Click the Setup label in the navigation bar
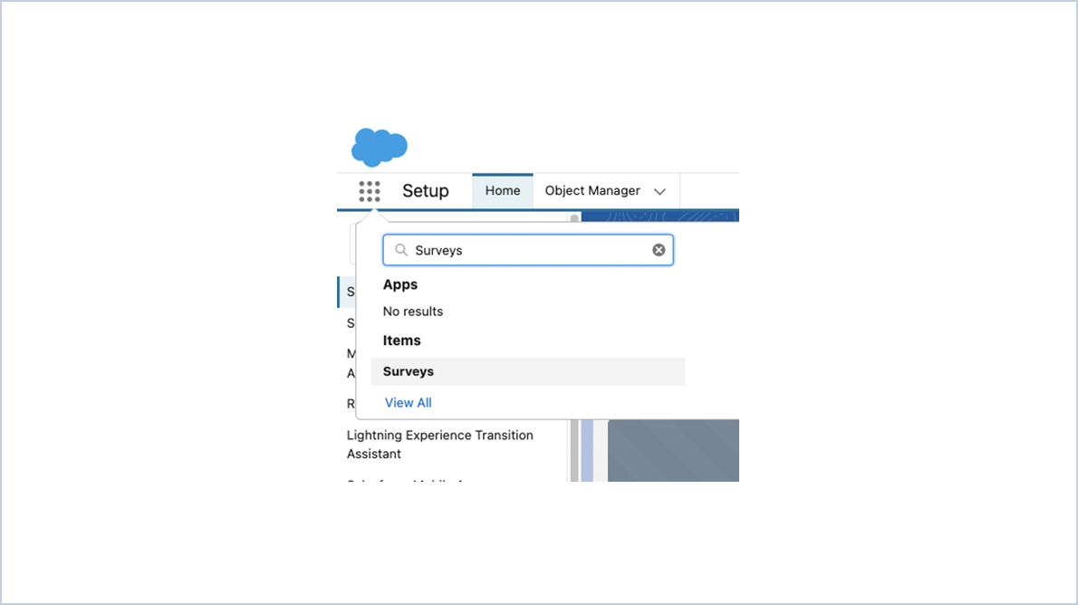The width and height of the screenshot is (1078, 605). tap(425, 191)
